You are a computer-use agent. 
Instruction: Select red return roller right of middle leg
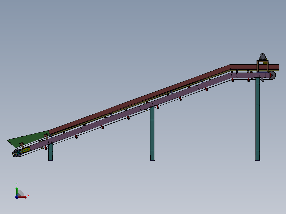pyautogui.click(x=158, y=108)
